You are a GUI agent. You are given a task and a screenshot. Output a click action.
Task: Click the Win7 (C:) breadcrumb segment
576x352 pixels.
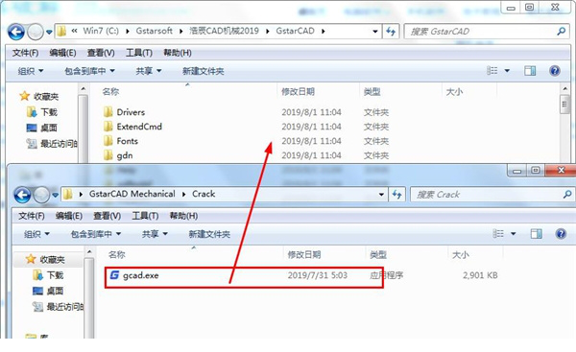point(101,31)
